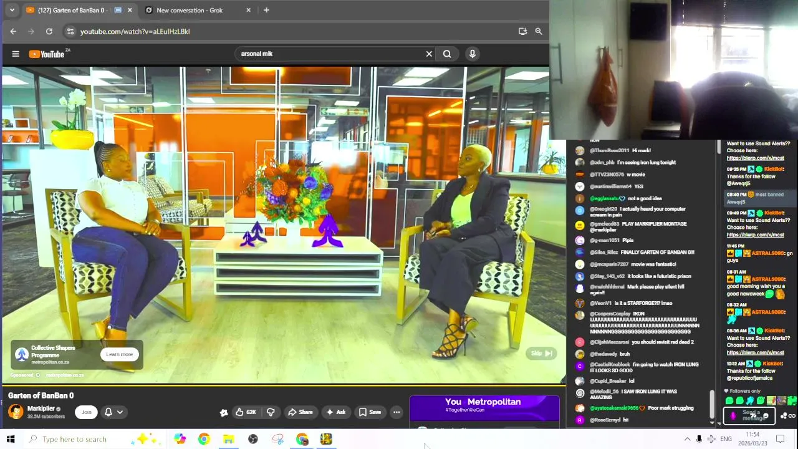Open Google Chrome from the taskbar
This screenshot has height=449, width=798.
click(204, 439)
